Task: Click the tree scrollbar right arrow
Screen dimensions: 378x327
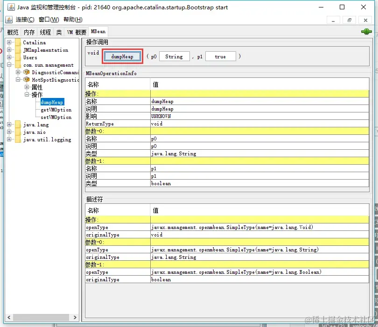Action: (x=75, y=317)
